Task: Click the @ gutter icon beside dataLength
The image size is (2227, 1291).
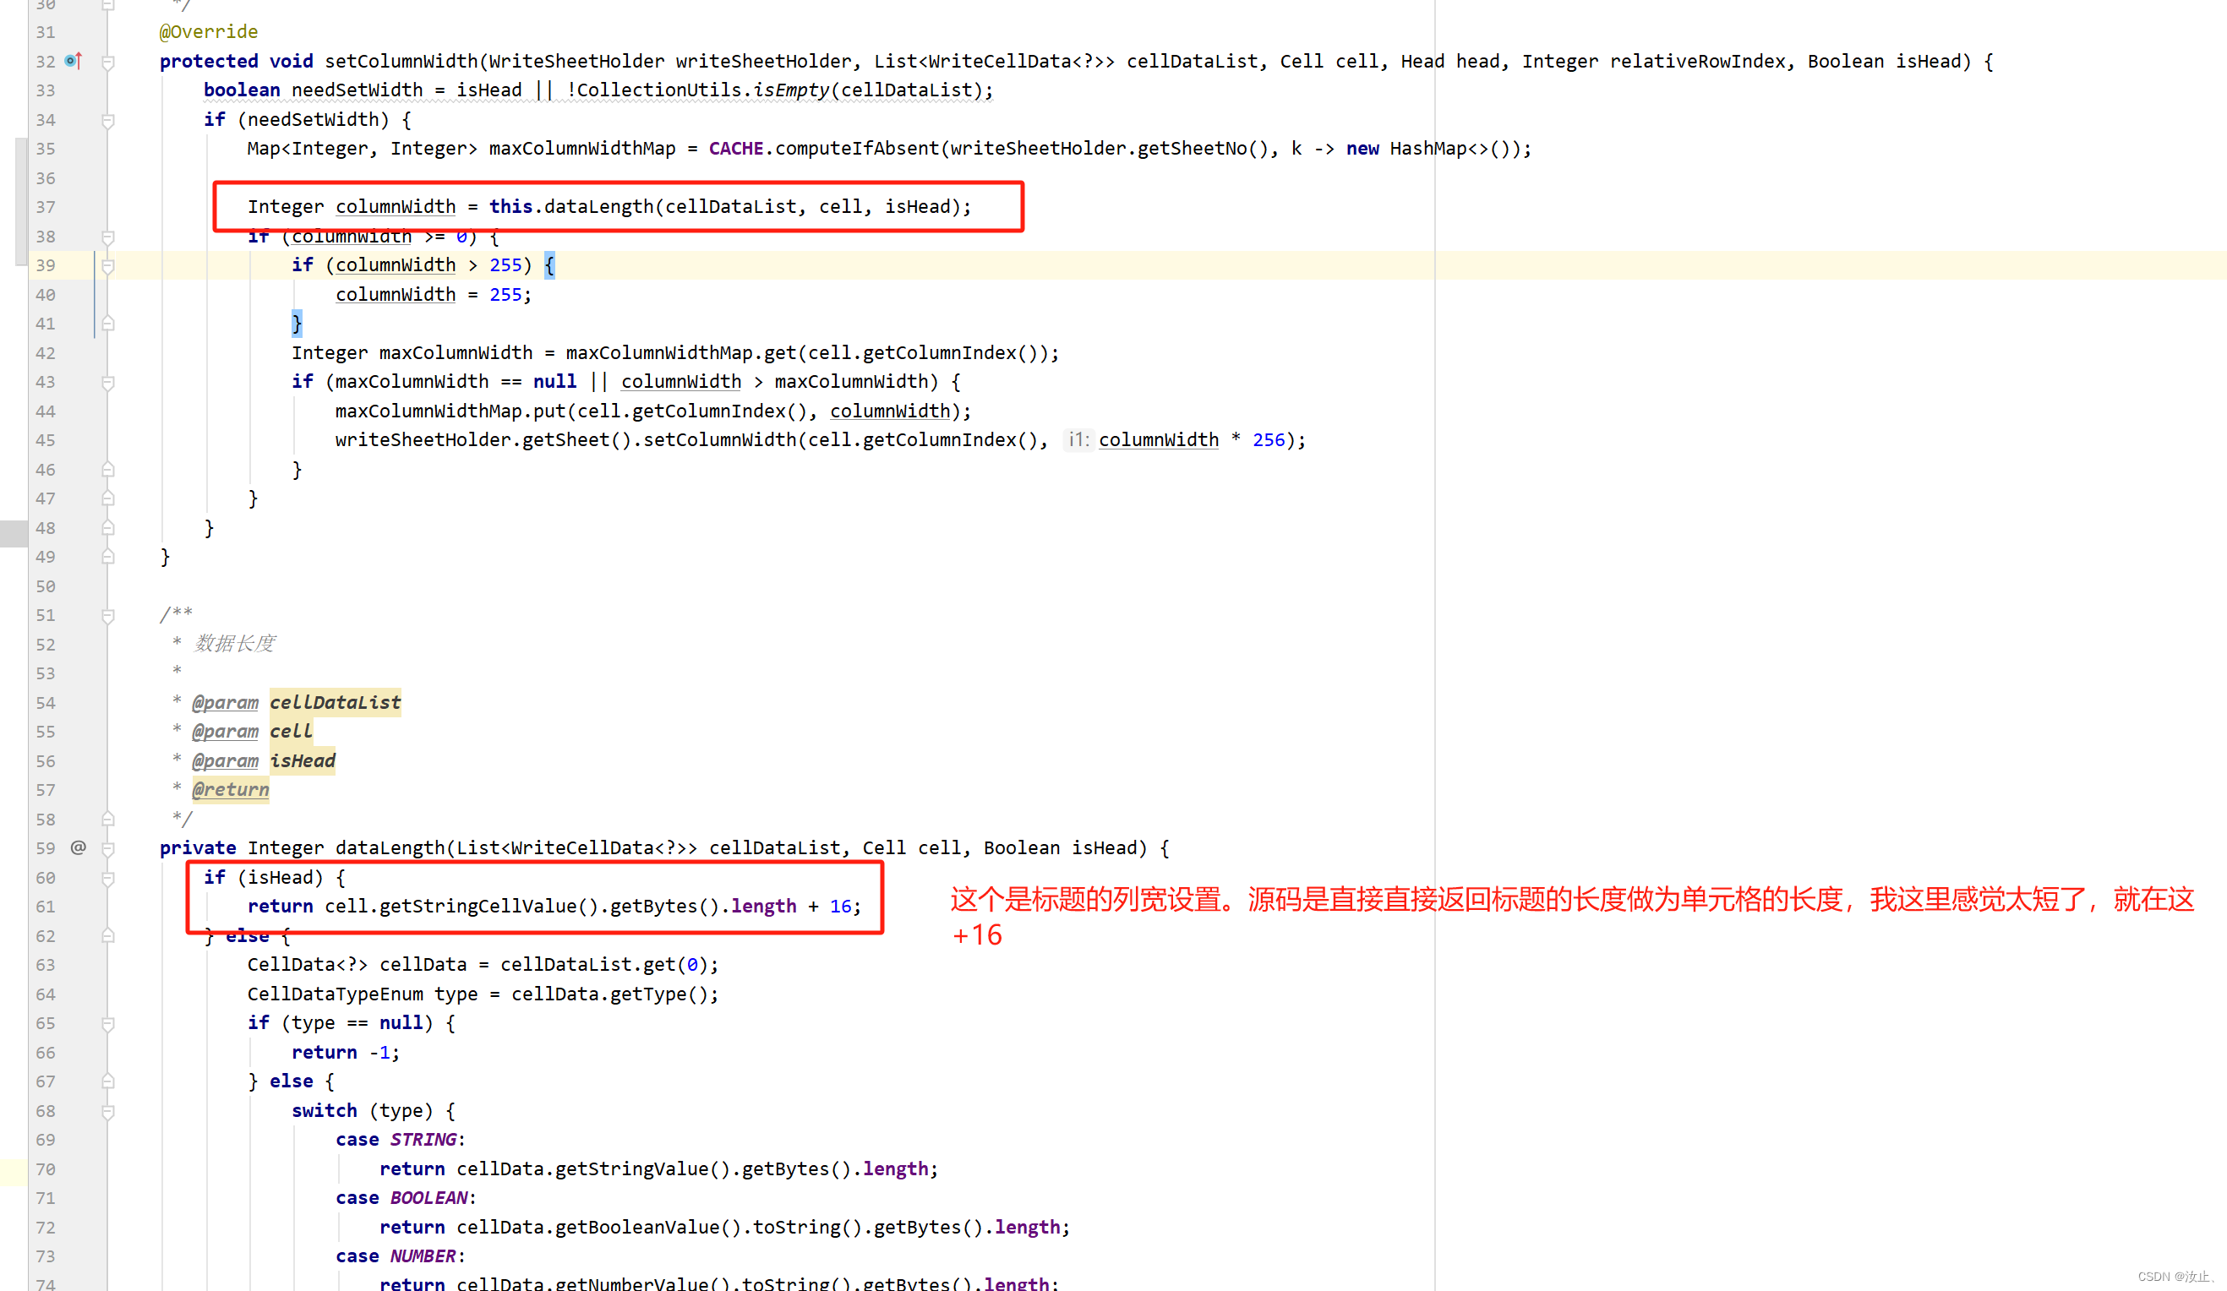Action: pyautogui.click(x=79, y=847)
